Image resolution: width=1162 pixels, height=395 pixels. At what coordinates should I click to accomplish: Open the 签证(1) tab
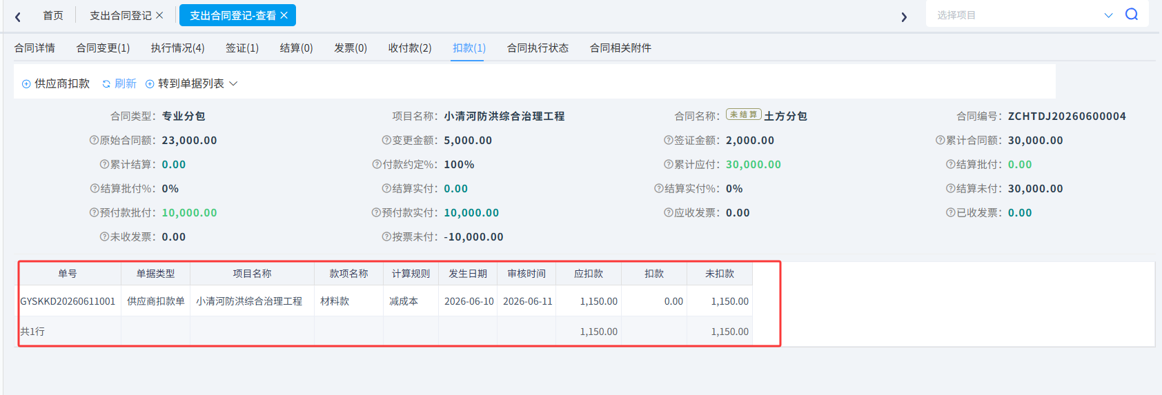tap(242, 48)
